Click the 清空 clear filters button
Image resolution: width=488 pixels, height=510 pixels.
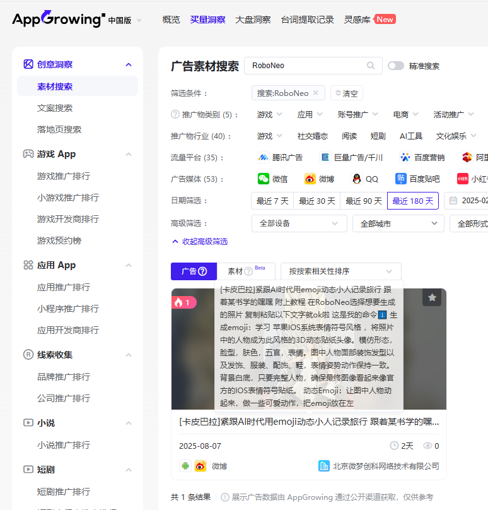[x=346, y=93]
